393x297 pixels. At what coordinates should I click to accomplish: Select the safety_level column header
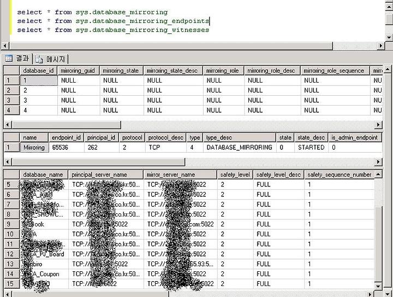coord(235,174)
